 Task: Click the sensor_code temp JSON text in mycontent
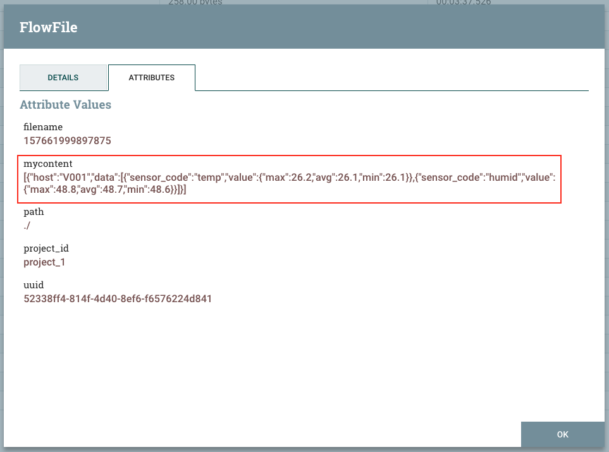164,178
